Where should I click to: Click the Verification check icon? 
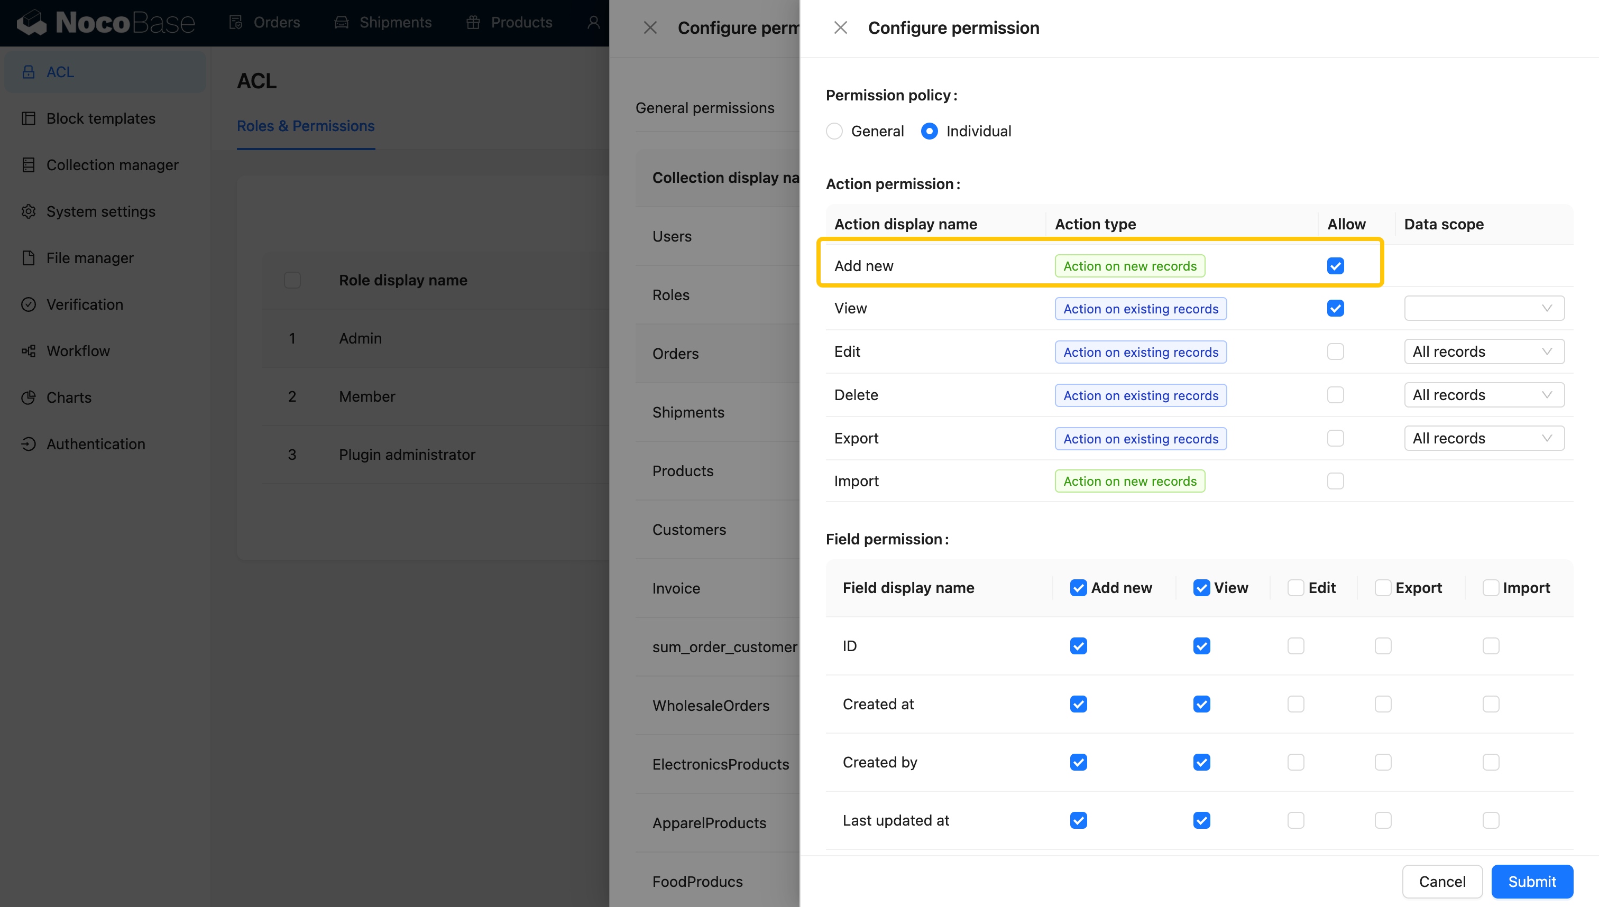tap(28, 304)
